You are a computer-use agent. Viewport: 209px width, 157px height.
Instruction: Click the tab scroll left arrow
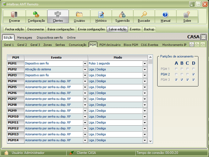pos(191,44)
